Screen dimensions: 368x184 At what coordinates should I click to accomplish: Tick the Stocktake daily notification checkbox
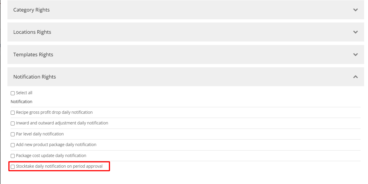click(13, 167)
